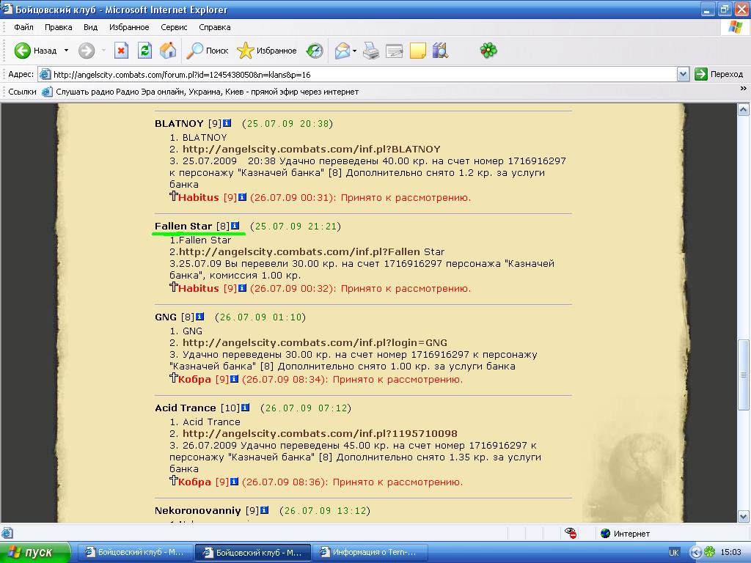Open info icon beside Кобра at 08:36

tap(234, 482)
